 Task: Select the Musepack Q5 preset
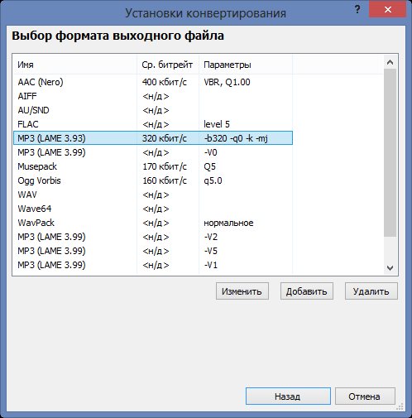[x=153, y=166]
